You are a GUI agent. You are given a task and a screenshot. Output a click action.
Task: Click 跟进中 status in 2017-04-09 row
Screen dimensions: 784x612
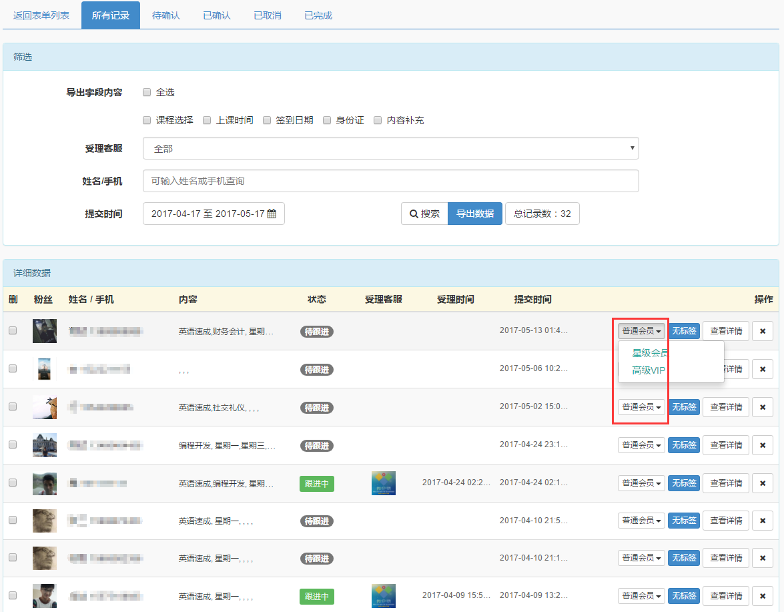click(316, 597)
